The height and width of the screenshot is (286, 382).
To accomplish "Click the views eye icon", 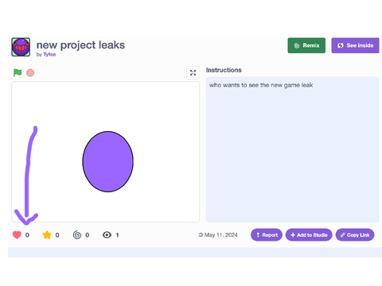I will tap(107, 235).
